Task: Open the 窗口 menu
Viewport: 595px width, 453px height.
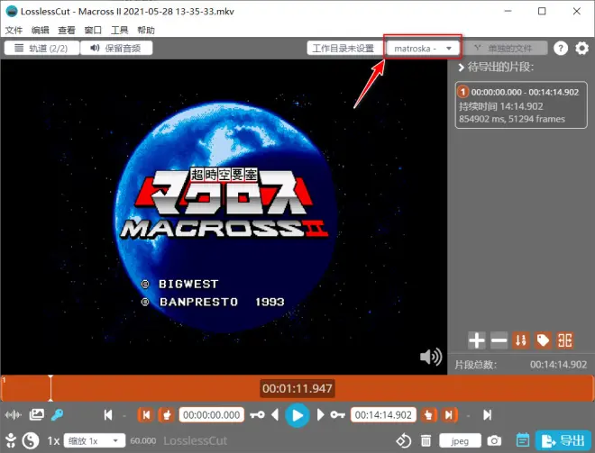Action: click(x=93, y=31)
